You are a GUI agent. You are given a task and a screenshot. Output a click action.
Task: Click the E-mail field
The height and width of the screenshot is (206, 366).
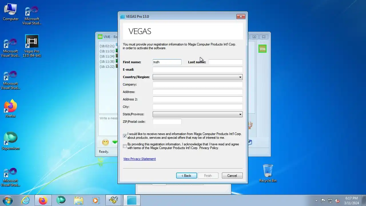click(198, 70)
